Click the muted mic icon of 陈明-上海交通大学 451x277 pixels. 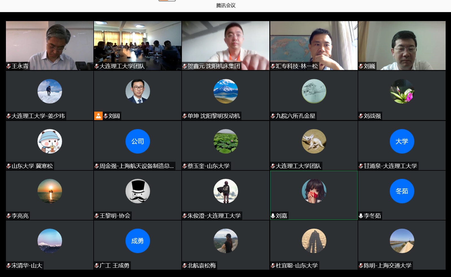click(x=361, y=266)
